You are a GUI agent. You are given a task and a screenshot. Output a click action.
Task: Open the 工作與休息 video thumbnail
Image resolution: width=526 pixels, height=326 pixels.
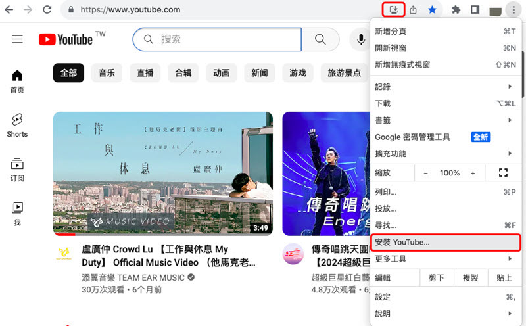click(x=162, y=174)
